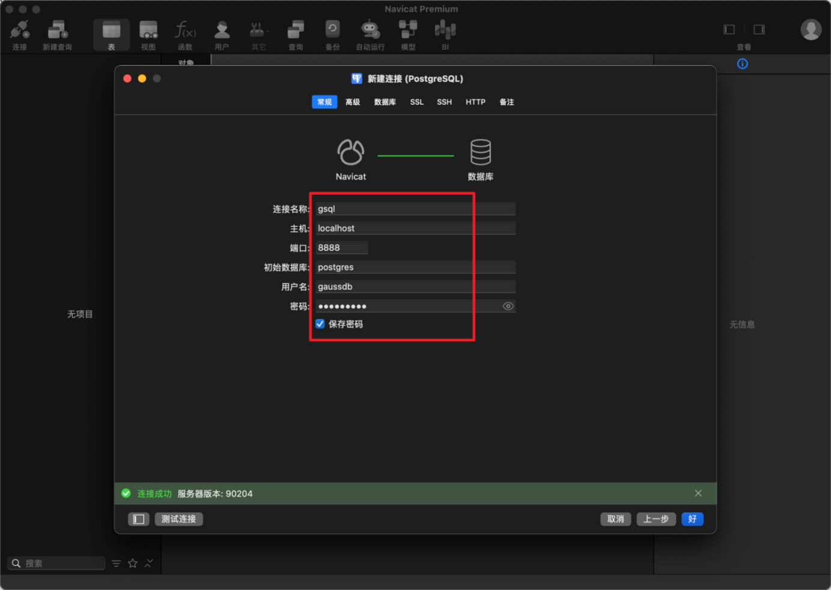Click the initial database field with postgres
831x590 pixels.
click(416, 267)
